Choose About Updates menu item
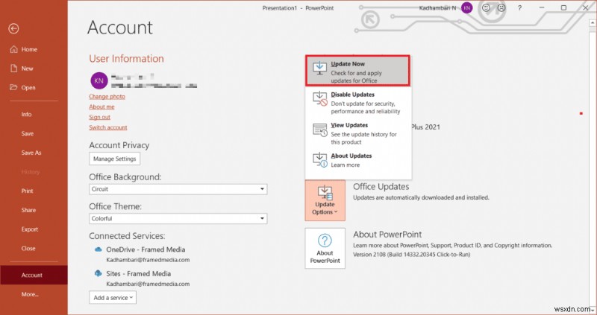597x315 pixels. (x=358, y=160)
